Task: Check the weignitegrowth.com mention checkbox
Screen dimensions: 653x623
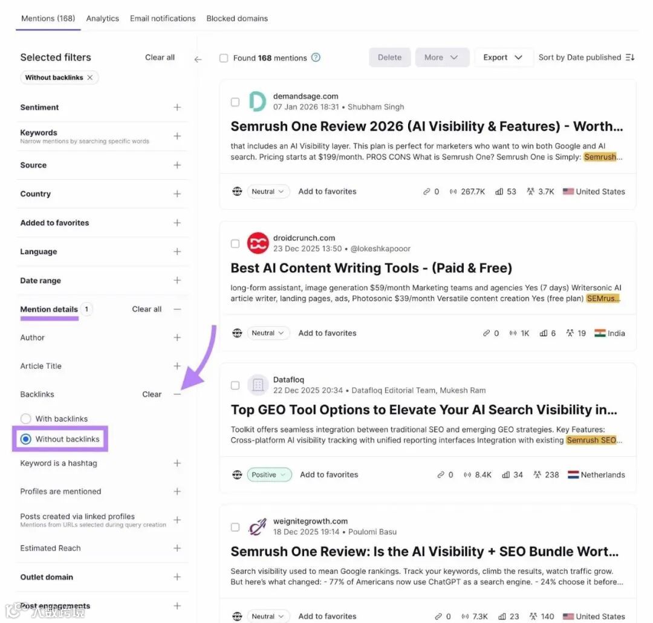Action: click(235, 527)
